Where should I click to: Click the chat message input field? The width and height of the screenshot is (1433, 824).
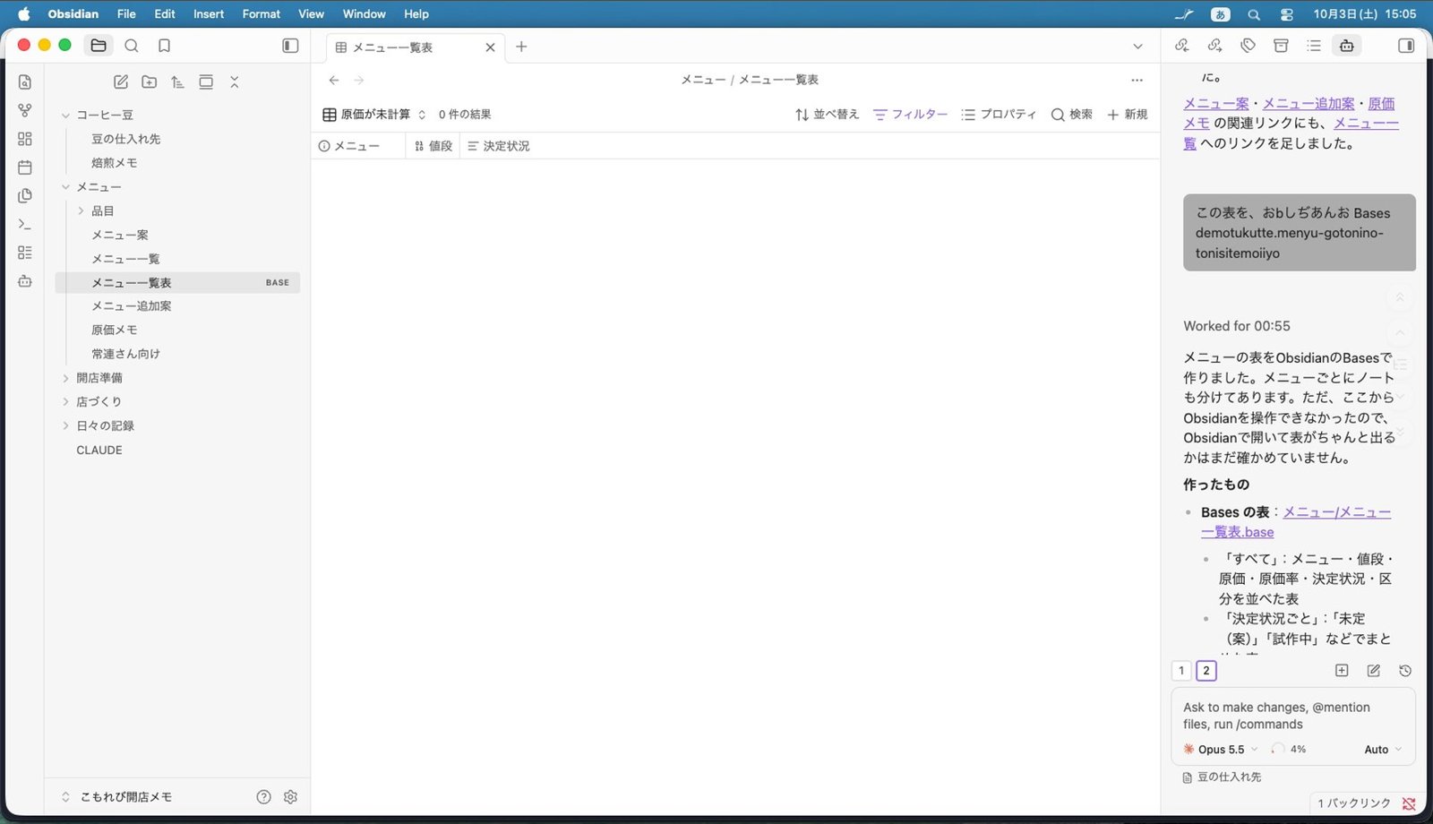tap(1293, 716)
